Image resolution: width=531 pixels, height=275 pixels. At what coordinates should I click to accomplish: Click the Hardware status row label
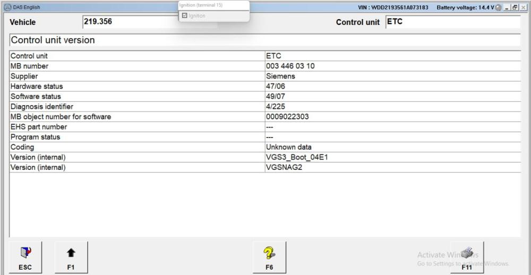(x=36, y=86)
